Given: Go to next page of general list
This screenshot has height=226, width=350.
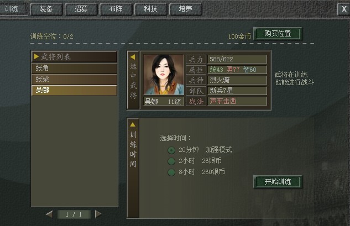Looking at the screenshot, I should pos(98,214).
